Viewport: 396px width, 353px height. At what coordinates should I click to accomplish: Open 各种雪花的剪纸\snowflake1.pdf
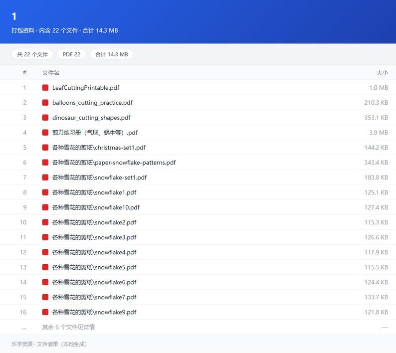(94, 192)
